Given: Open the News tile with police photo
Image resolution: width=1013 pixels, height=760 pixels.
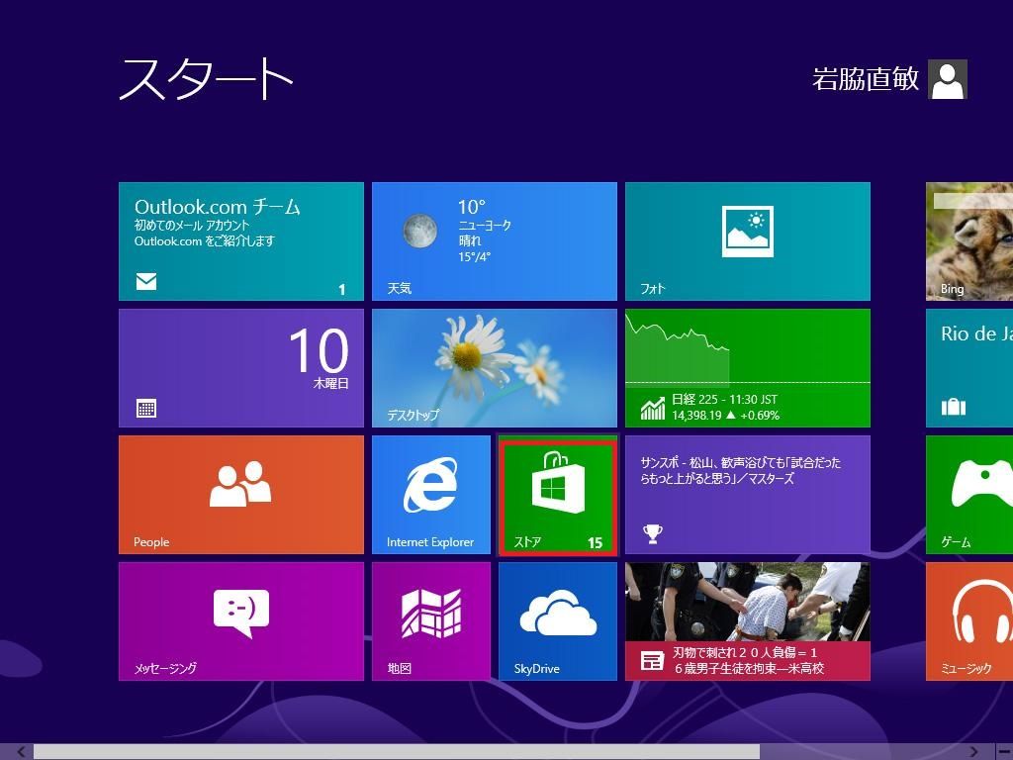Looking at the screenshot, I should pos(748,621).
